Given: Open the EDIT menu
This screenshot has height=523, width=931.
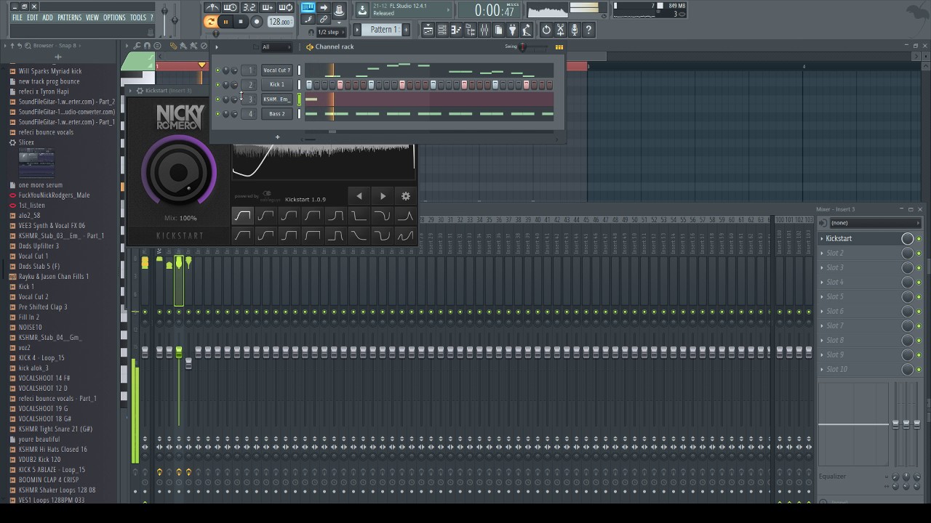Looking at the screenshot, I should tap(33, 17).
